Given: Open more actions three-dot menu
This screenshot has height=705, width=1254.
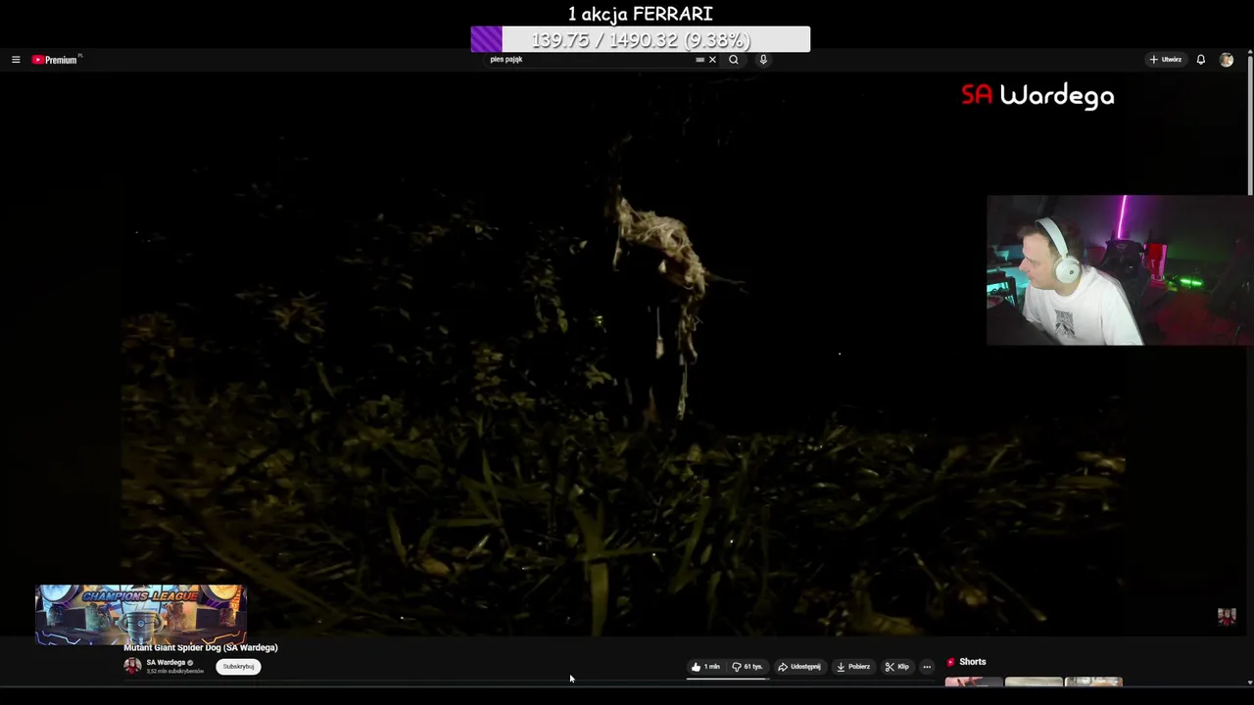Looking at the screenshot, I should coord(927,667).
